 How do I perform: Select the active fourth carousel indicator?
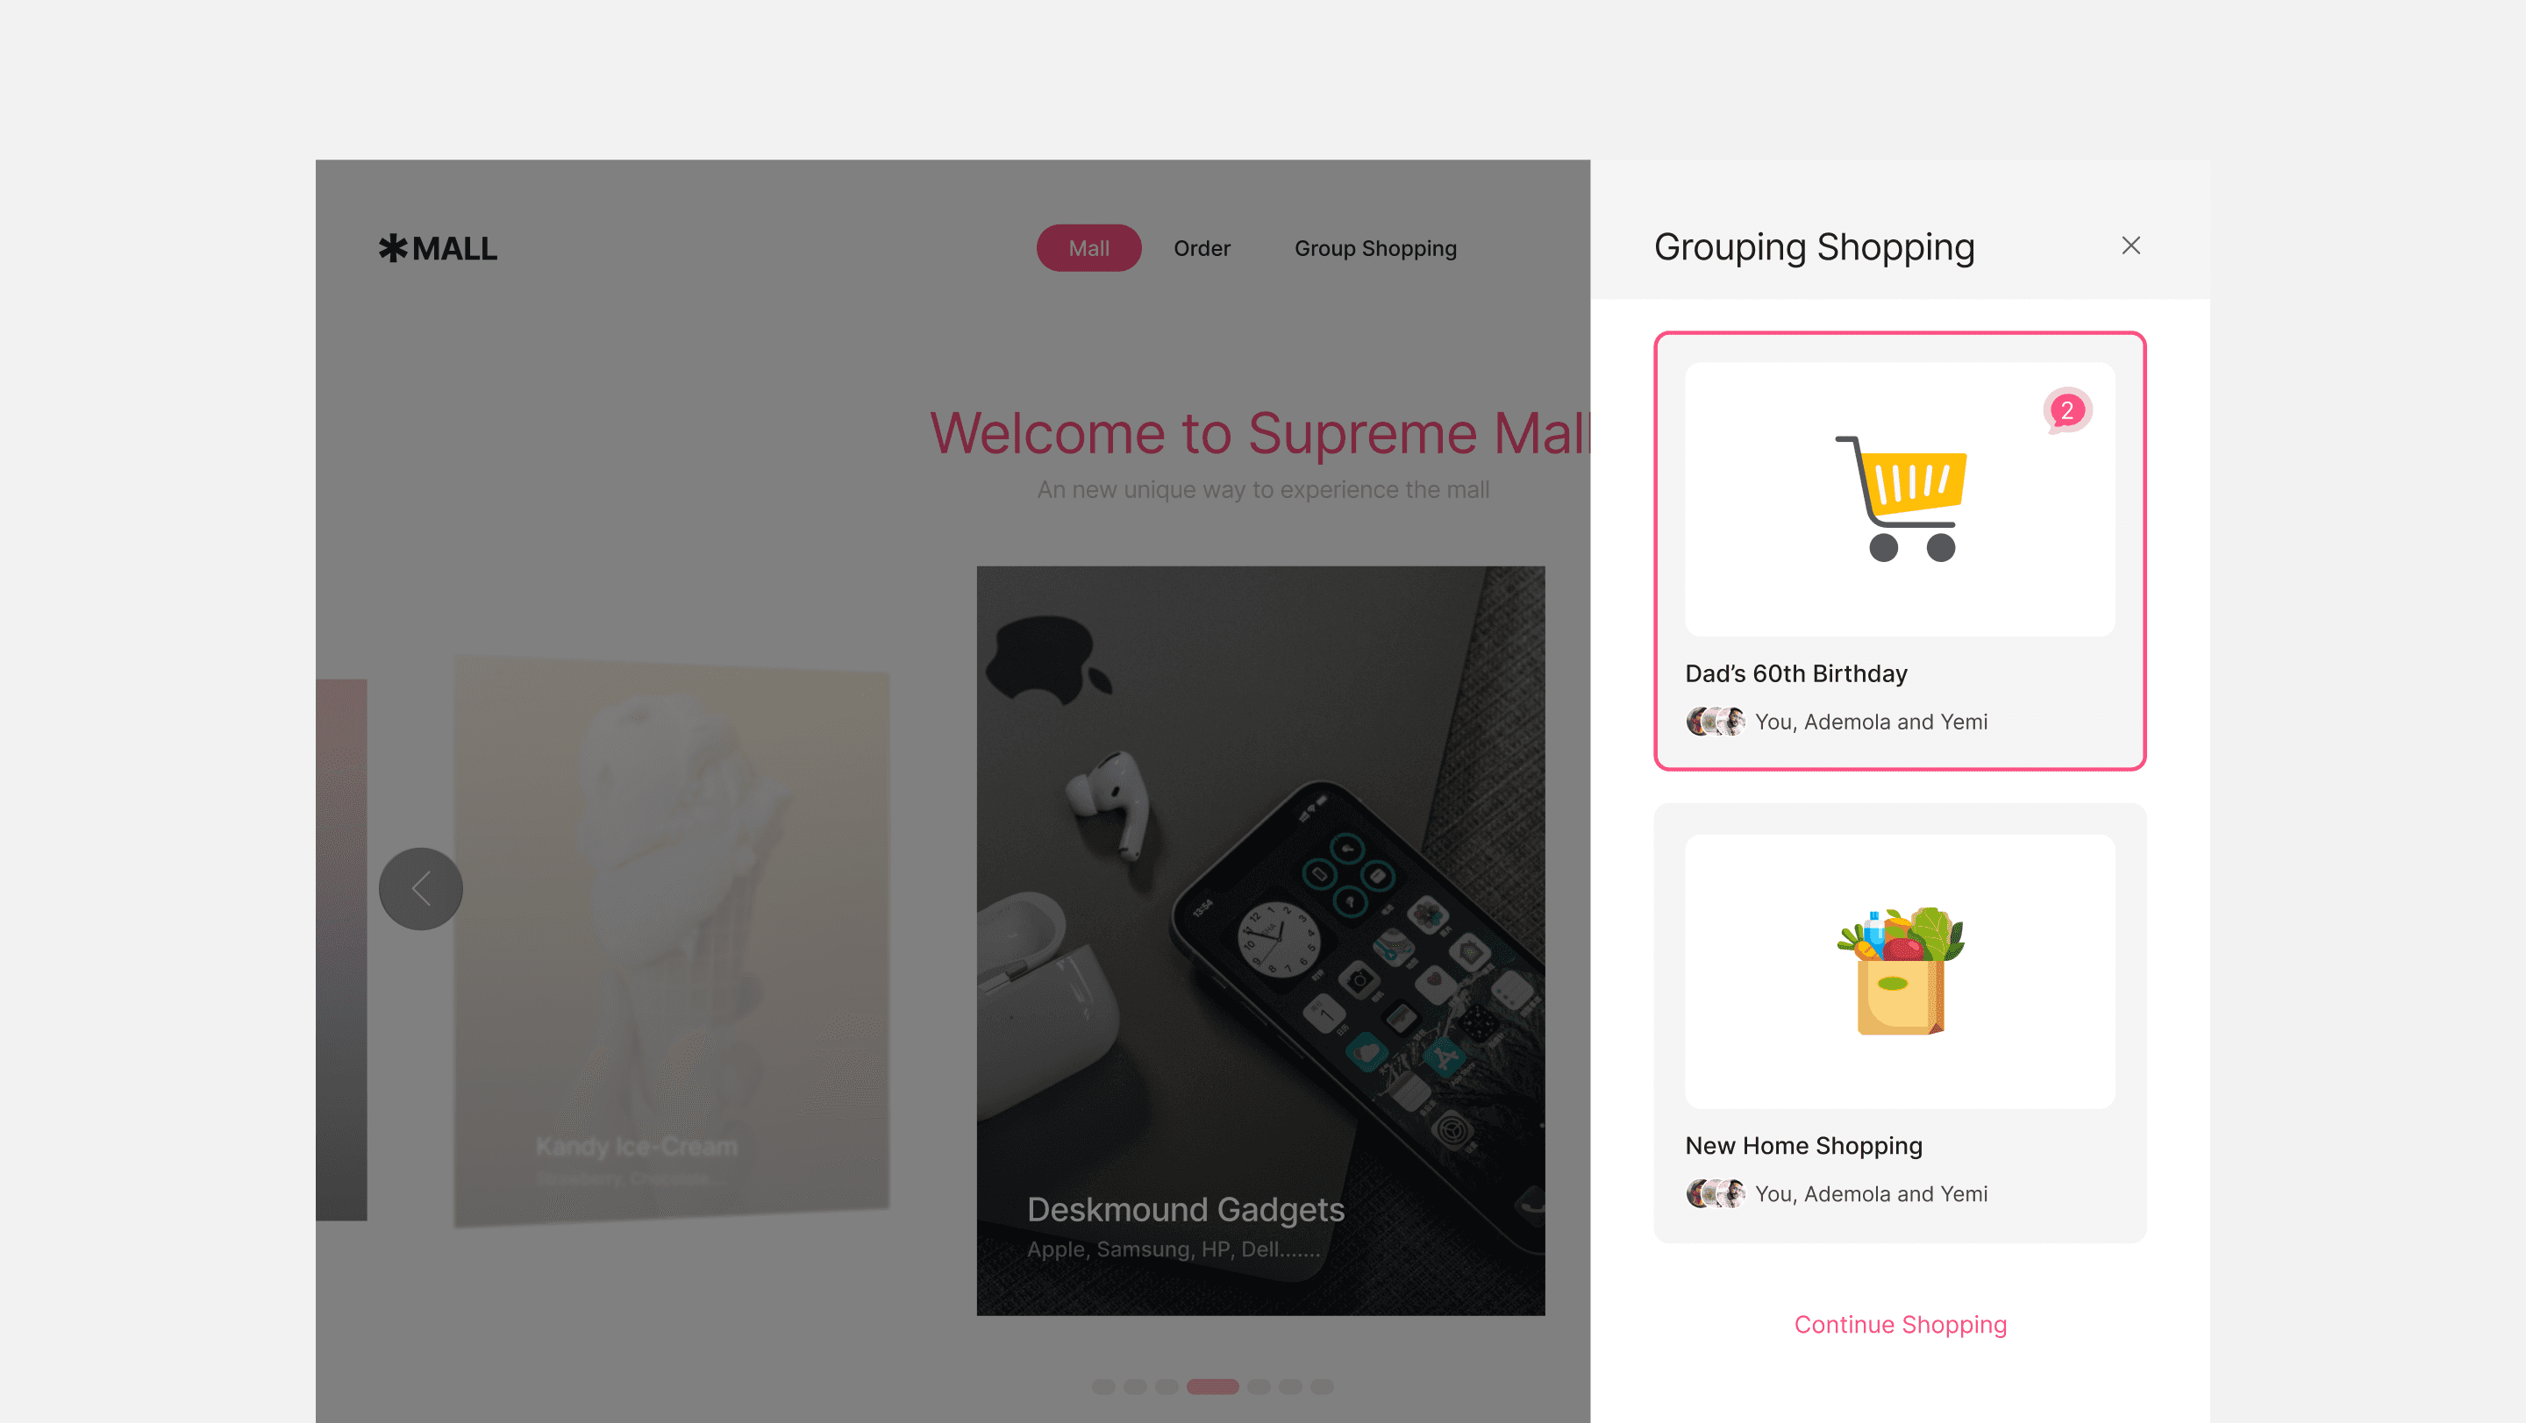pyautogui.click(x=1212, y=1387)
